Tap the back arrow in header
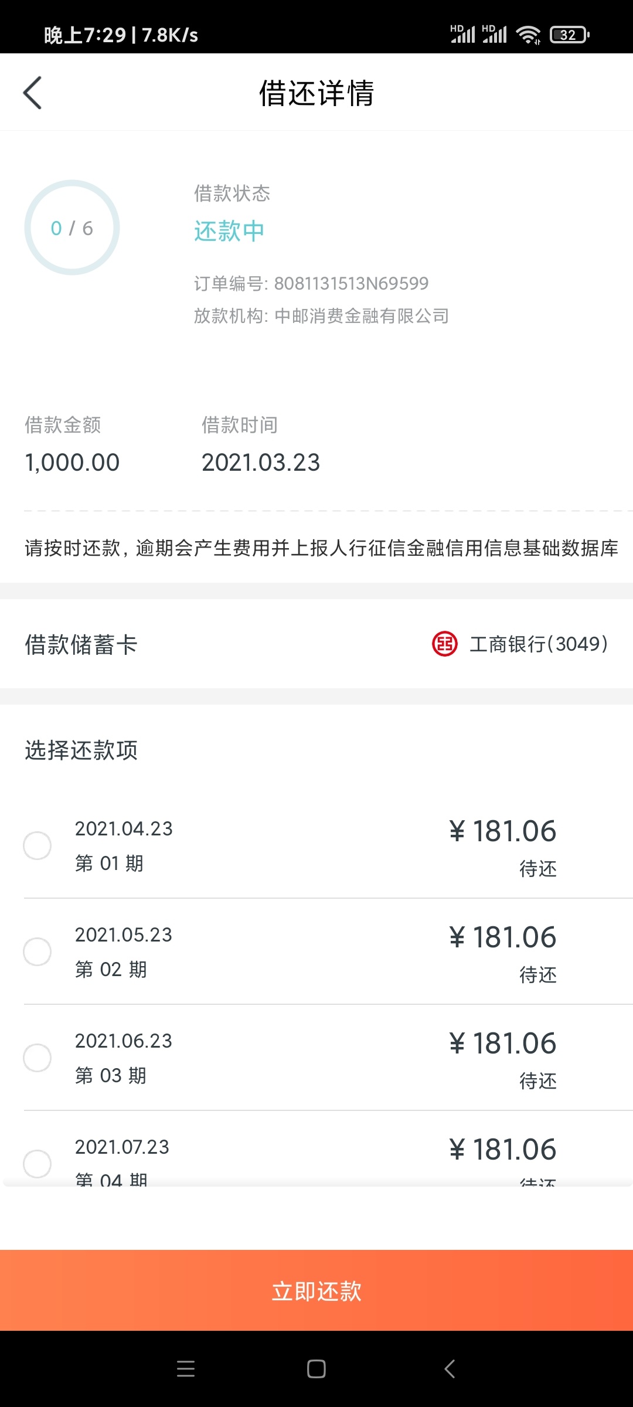Screen dimensions: 633x1407 [x=33, y=93]
